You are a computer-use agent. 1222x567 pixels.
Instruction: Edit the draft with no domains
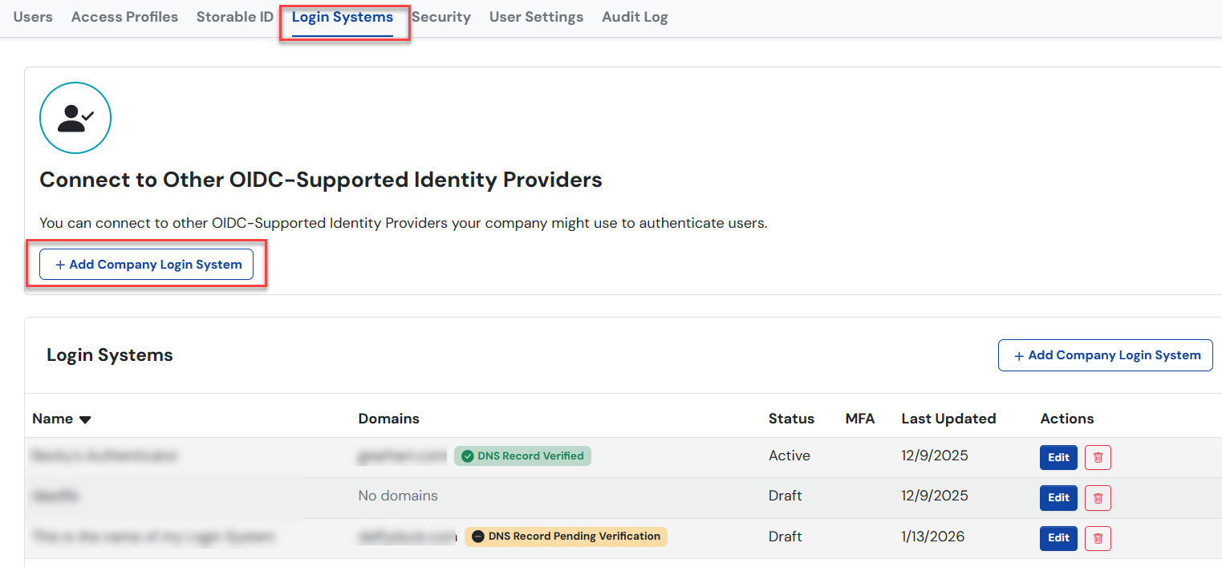[1058, 497]
